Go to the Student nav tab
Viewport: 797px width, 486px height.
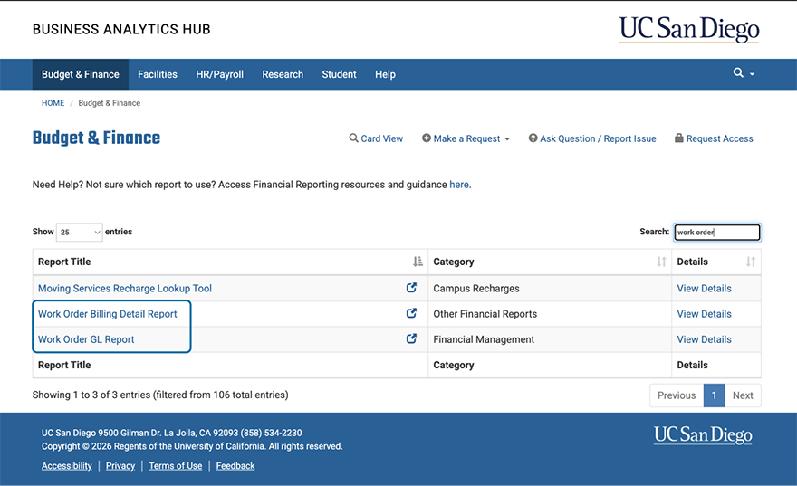pos(339,74)
